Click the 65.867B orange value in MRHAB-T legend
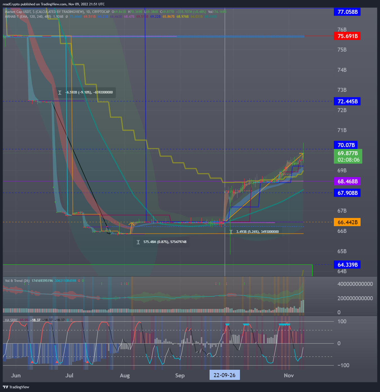The image size is (380, 392). pyautogui.click(x=168, y=17)
